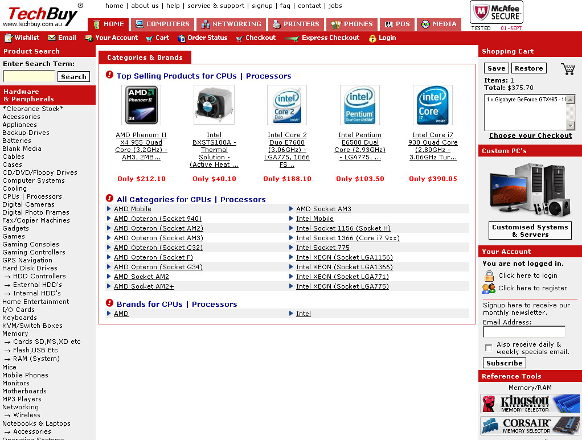Click the TechBuy logo
Image resolution: width=582 pixels, height=440 pixels.
pyautogui.click(x=43, y=15)
